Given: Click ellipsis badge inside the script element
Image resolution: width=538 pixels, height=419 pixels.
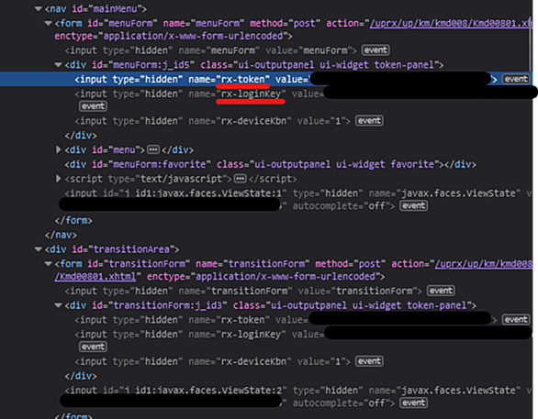Looking at the screenshot, I should [241, 179].
